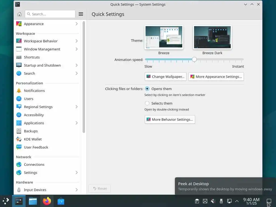Open the KDE Wallet settings entry

coord(47,139)
